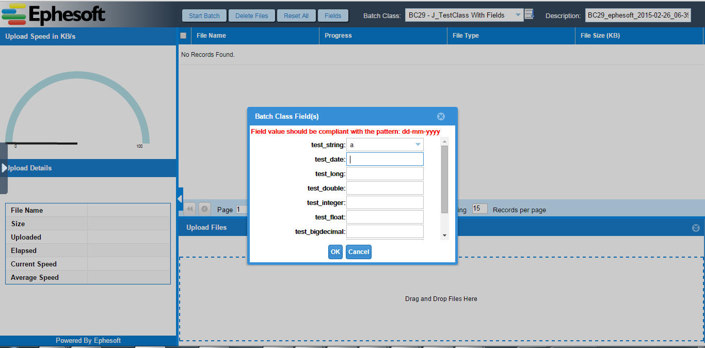Click the test_float input field

[385, 217]
